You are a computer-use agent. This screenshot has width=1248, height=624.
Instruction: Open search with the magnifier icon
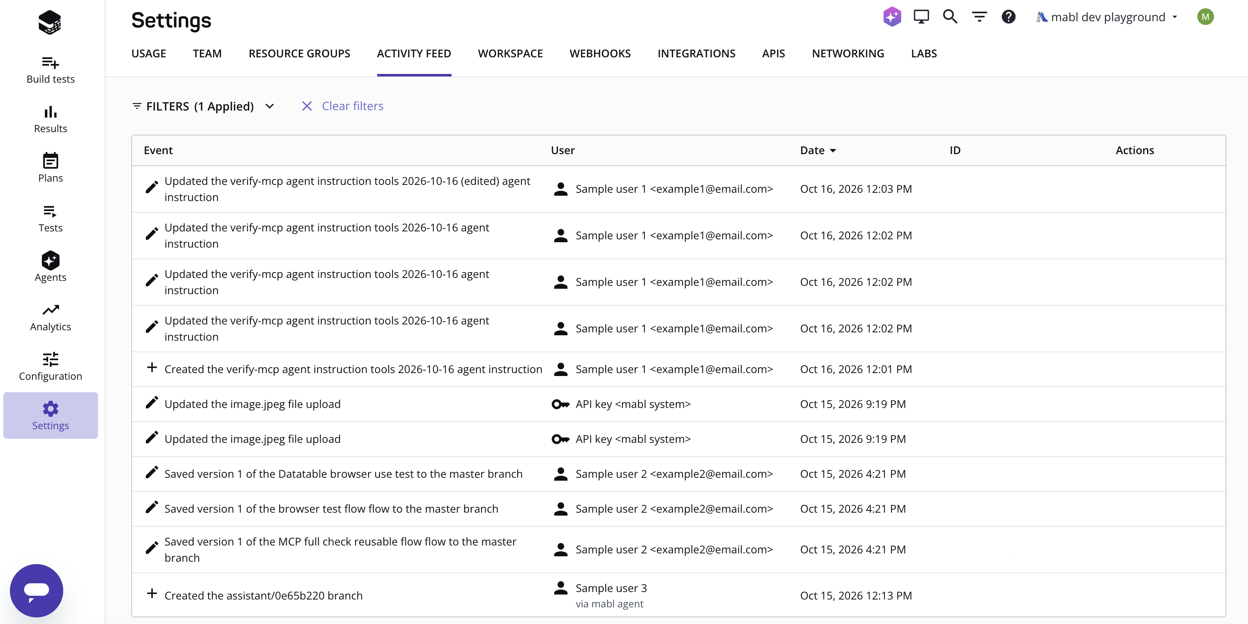pos(950,17)
